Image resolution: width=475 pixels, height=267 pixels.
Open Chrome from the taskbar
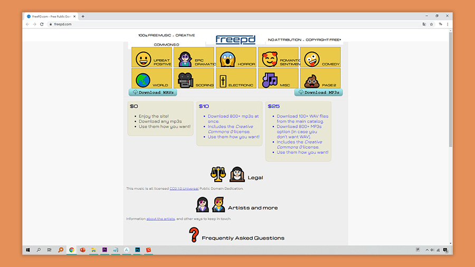pyautogui.click(x=71, y=250)
